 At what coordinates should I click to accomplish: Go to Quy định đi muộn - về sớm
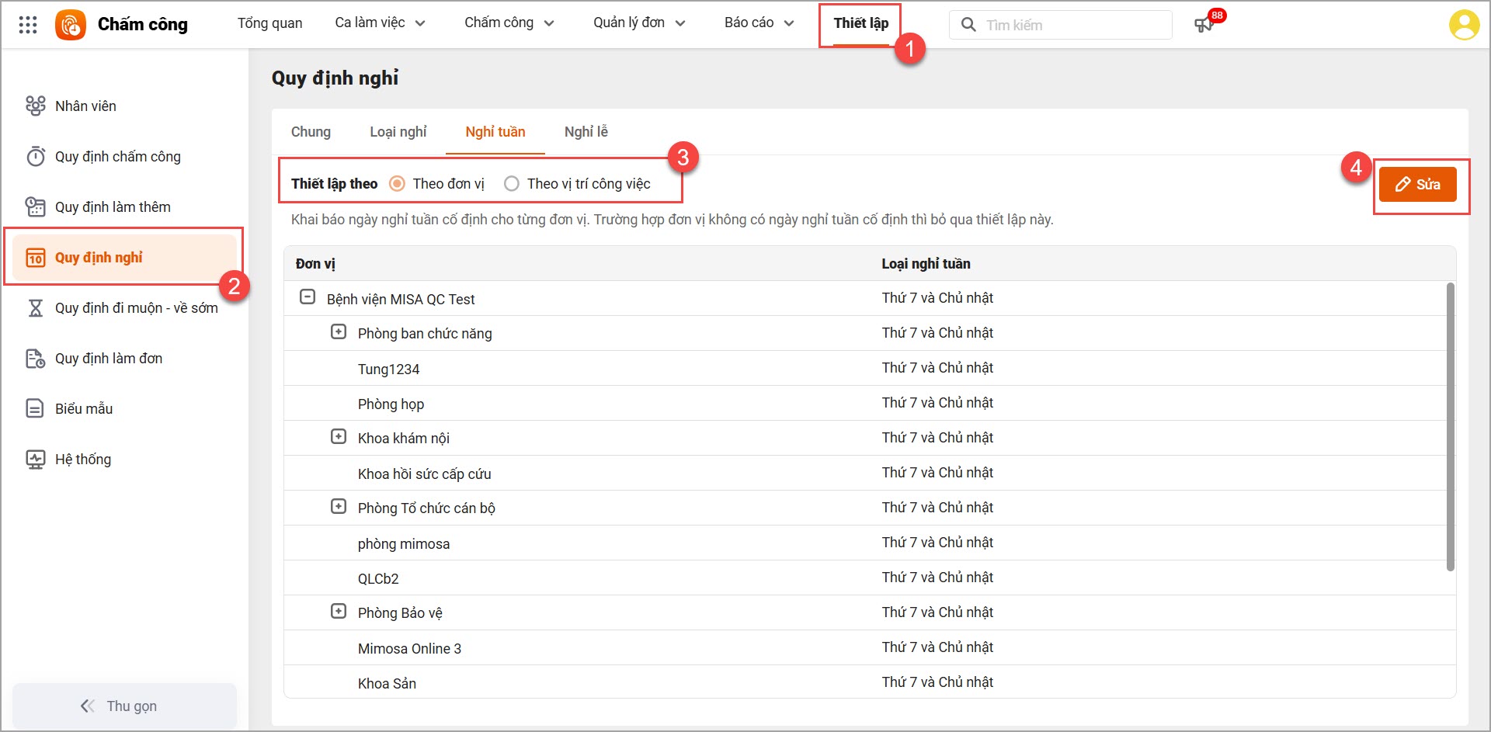click(136, 308)
